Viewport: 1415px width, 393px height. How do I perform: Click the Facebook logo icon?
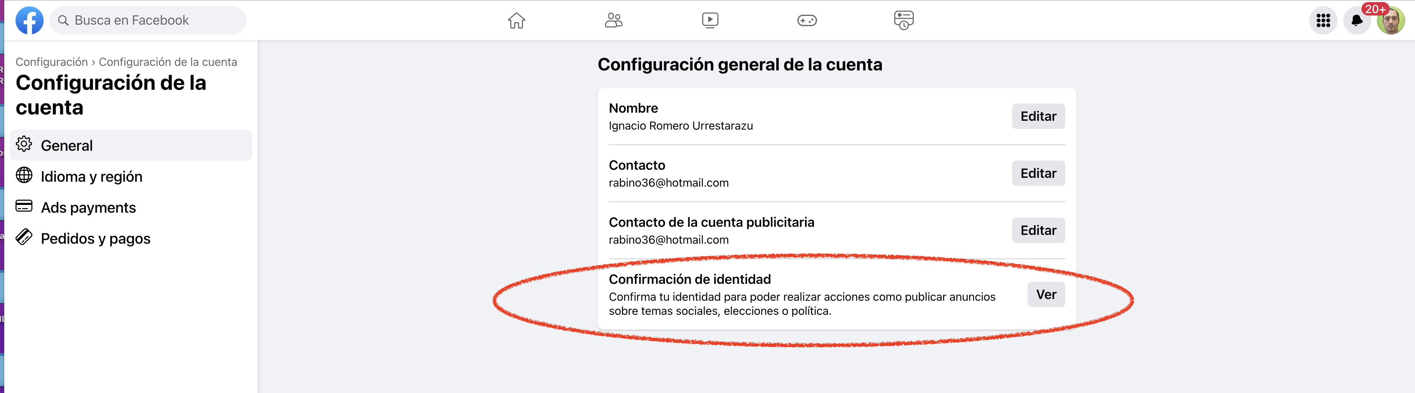[x=30, y=20]
